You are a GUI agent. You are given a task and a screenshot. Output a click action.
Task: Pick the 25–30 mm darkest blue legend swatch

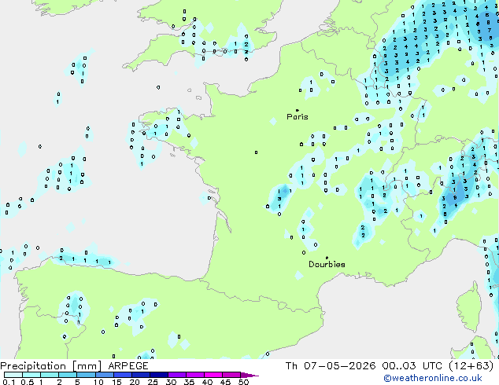point(159,375)
